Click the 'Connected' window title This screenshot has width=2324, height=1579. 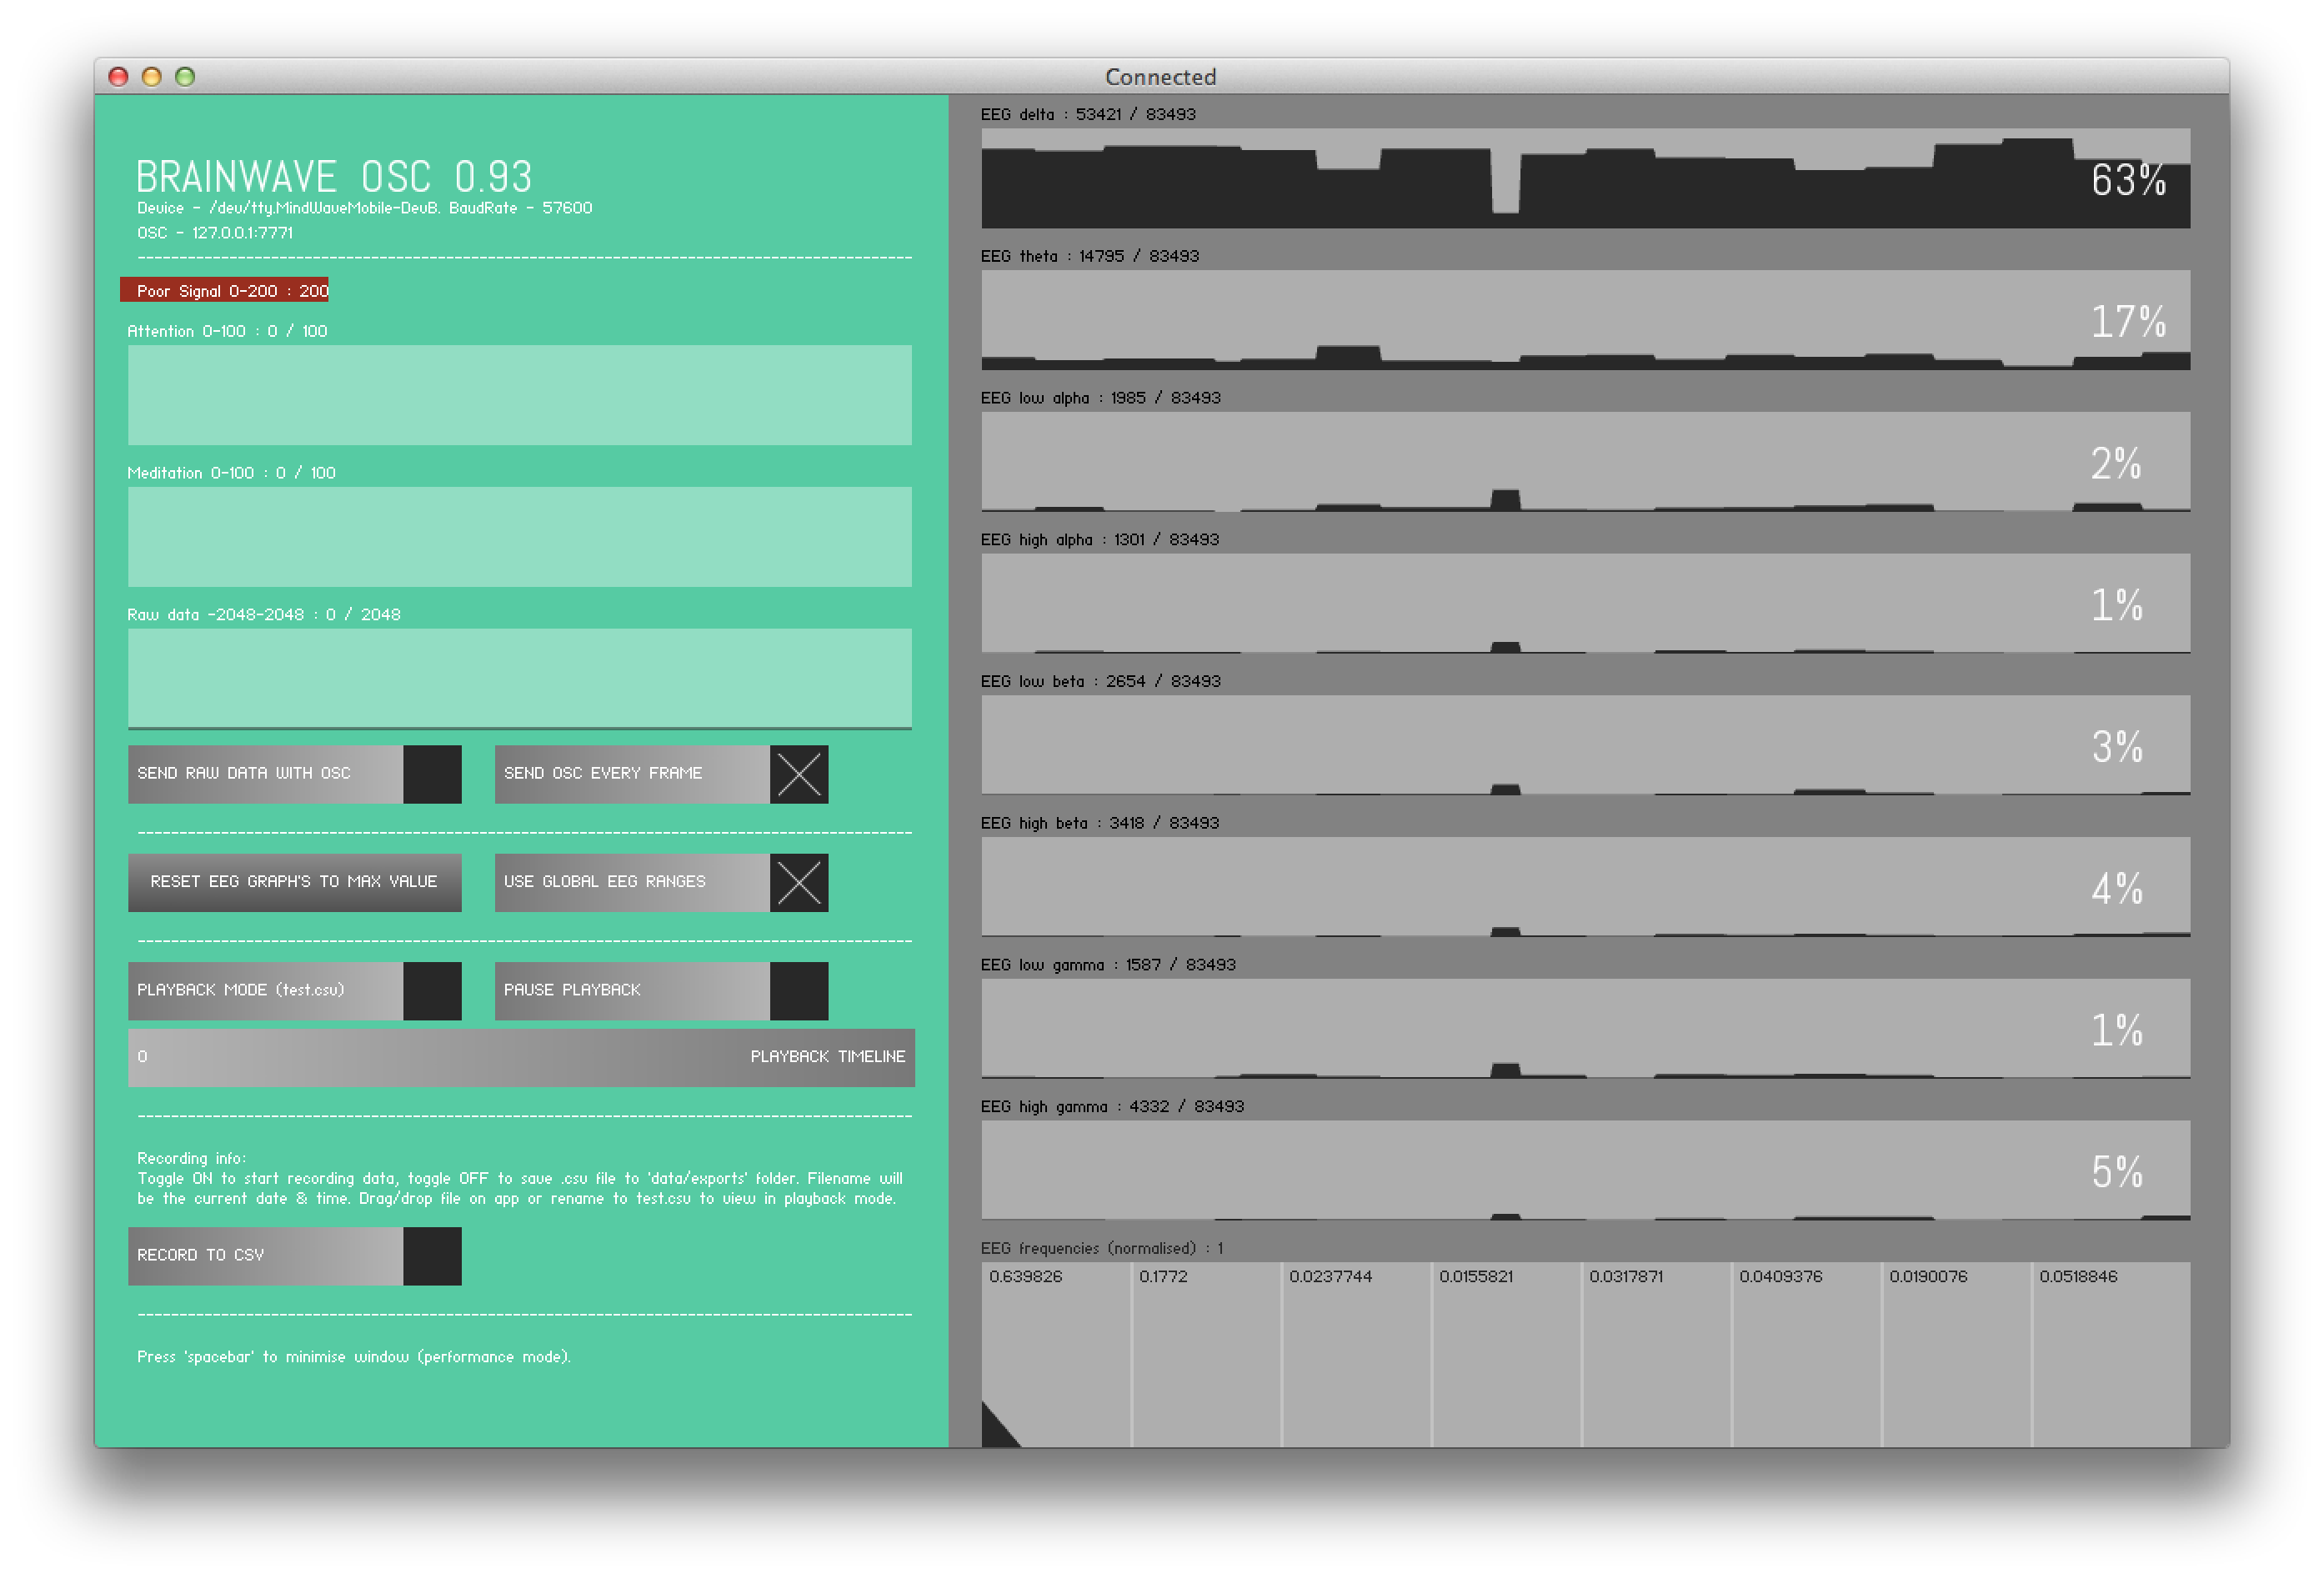point(1160,77)
